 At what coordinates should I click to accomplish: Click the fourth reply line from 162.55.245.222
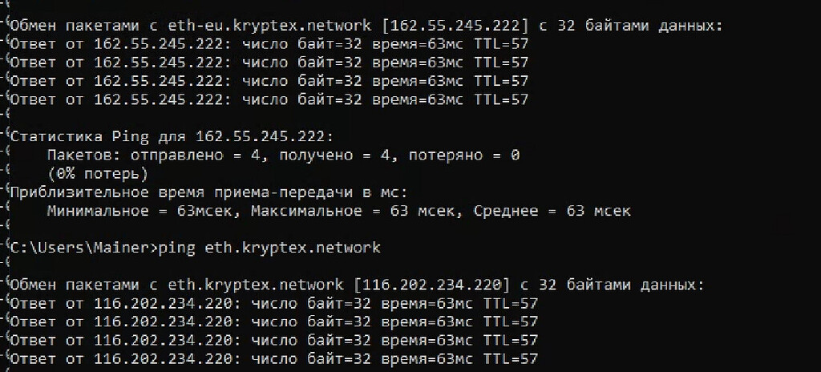coord(269,99)
